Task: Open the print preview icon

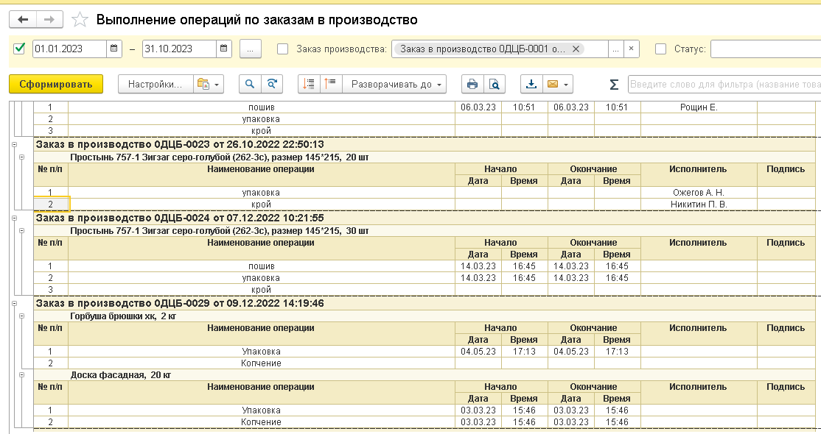Action: (494, 85)
